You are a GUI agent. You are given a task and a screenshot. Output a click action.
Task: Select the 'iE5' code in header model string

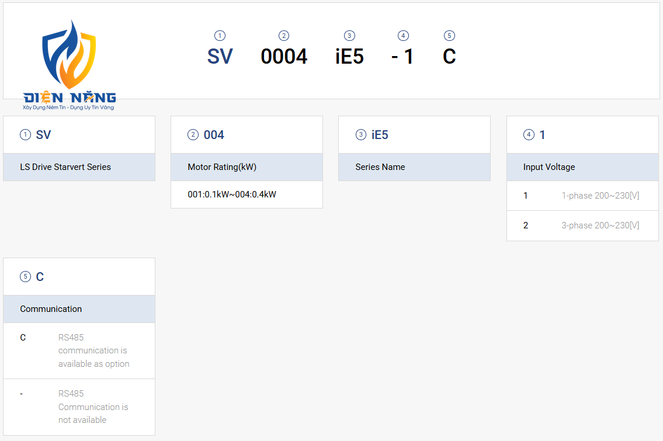coord(349,57)
